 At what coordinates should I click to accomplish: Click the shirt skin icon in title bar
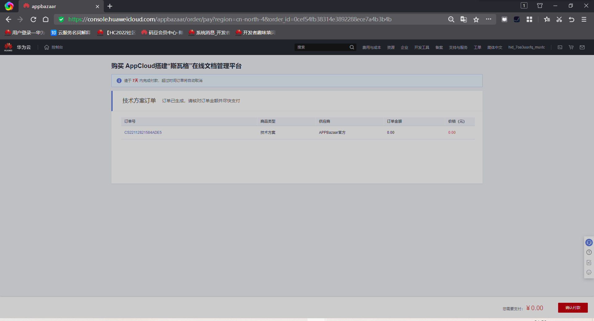(540, 6)
